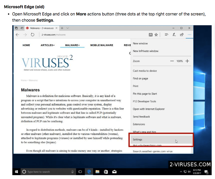Click the Cortana circle icon
This screenshot has height=179, width=215.
coord(24,172)
